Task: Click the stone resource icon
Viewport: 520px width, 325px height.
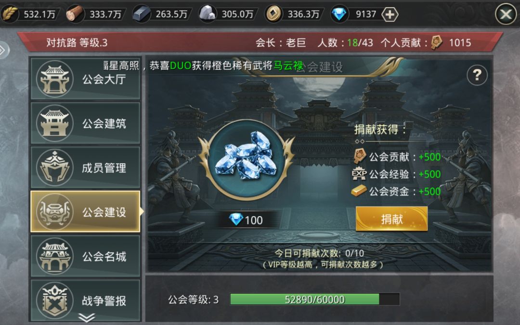Action: pyautogui.click(x=208, y=14)
